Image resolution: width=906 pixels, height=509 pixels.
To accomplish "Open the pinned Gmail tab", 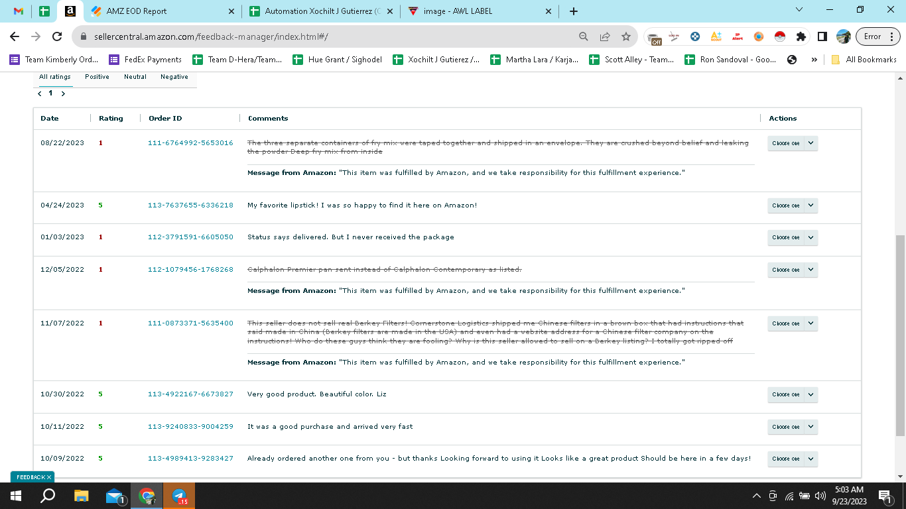I will point(19,11).
